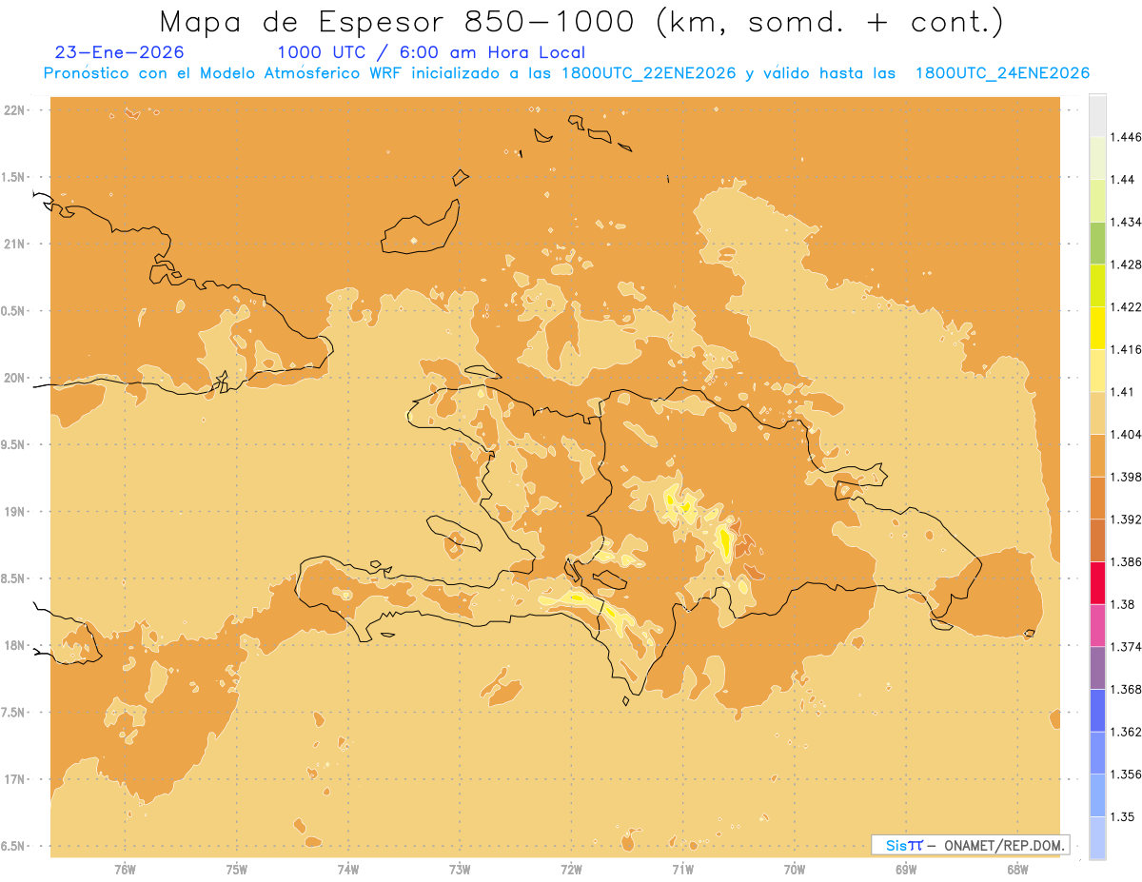
Task: Click the '9.5N' latitude label
Action: point(14,444)
